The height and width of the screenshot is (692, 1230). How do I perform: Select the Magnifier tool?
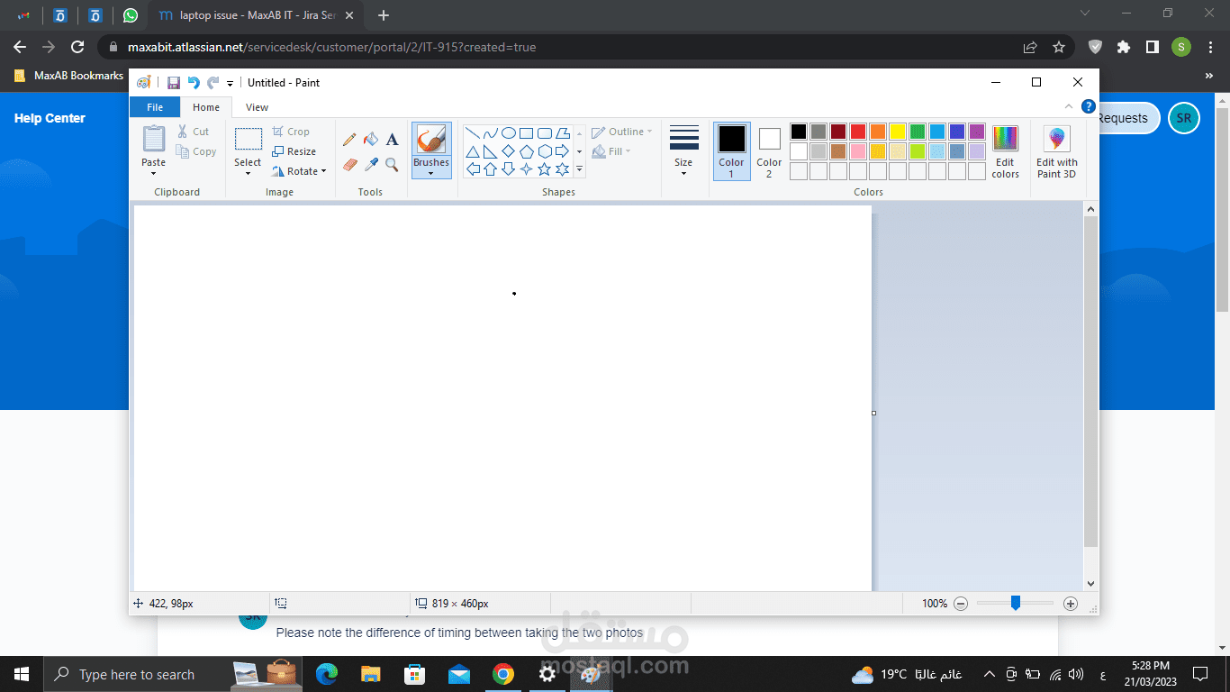click(392, 164)
